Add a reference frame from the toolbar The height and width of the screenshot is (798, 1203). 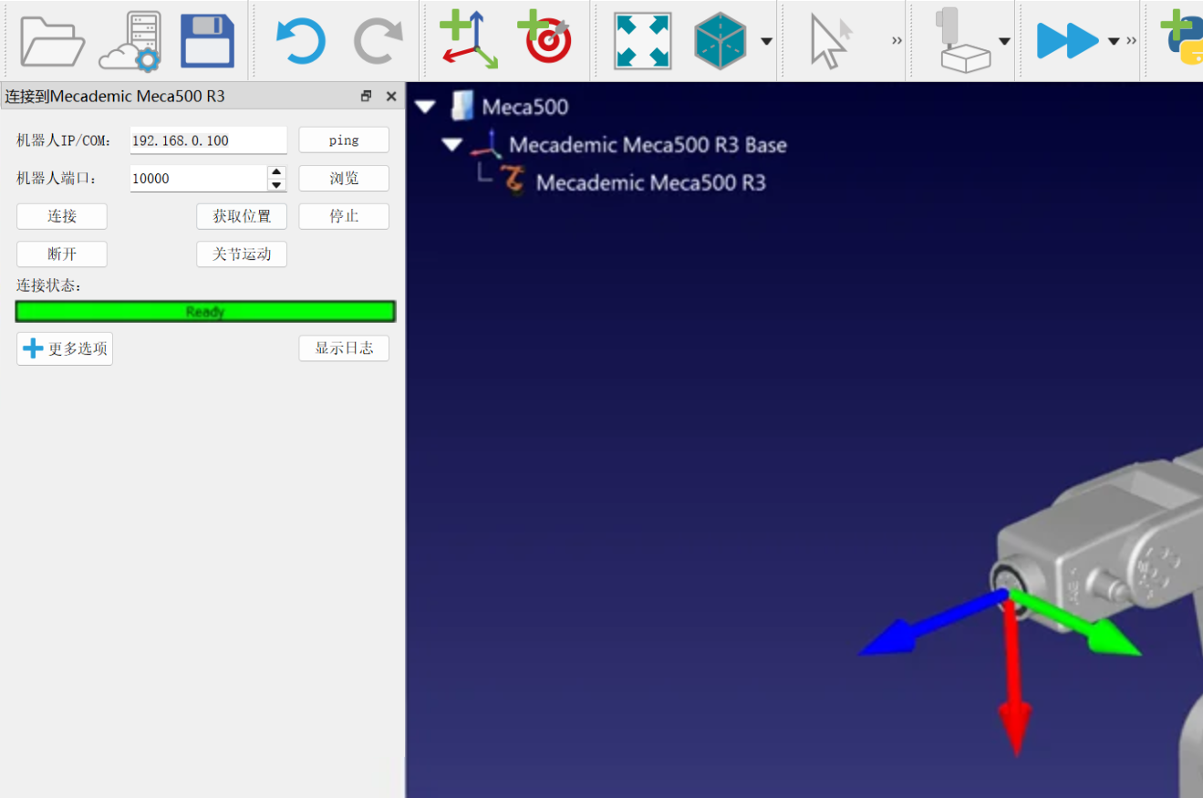(x=469, y=41)
